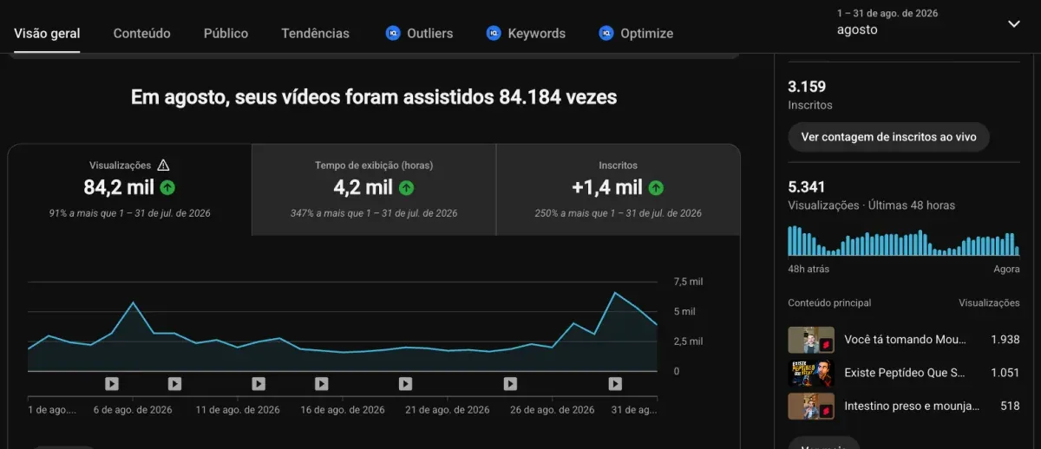Click the 'Conteúdo principal' heading
This screenshot has height=449, width=1041.
tap(829, 303)
